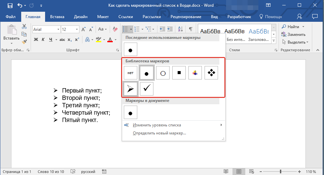Toggle underline Ч formatting

pyautogui.click(x=50, y=40)
